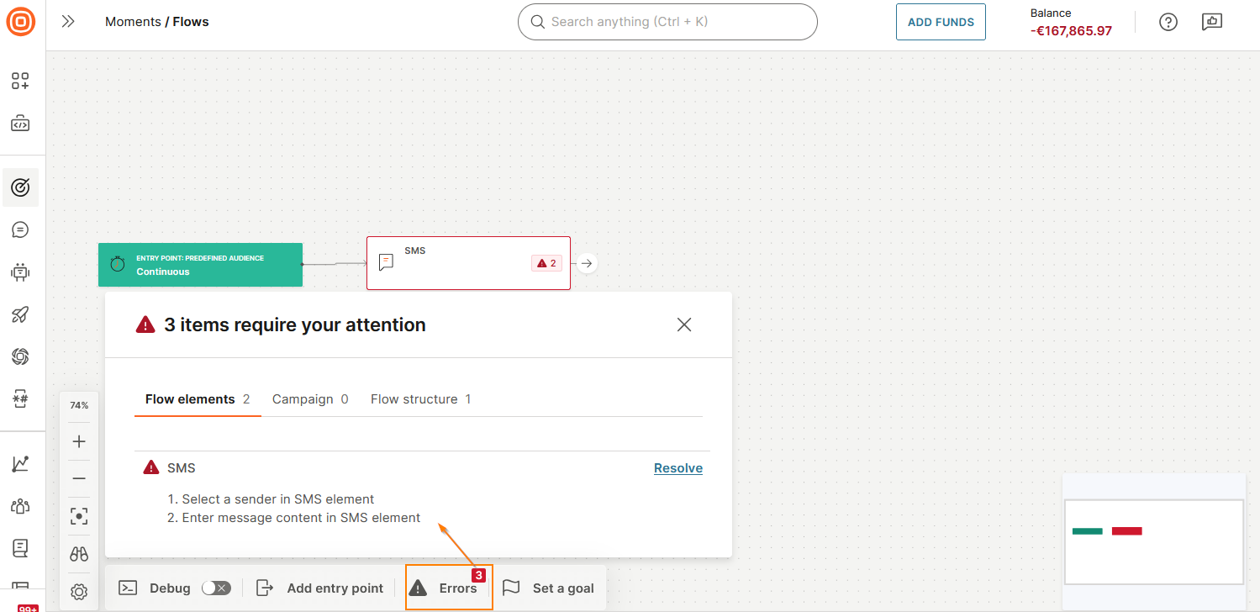Open the Conversations chat icon

pos(20,229)
